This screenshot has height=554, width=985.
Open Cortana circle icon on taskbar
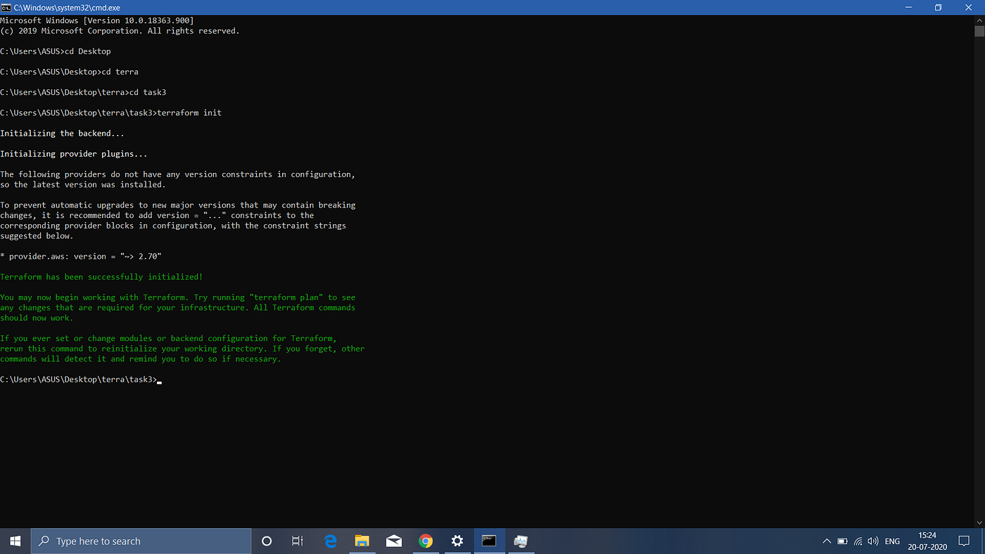pos(267,541)
